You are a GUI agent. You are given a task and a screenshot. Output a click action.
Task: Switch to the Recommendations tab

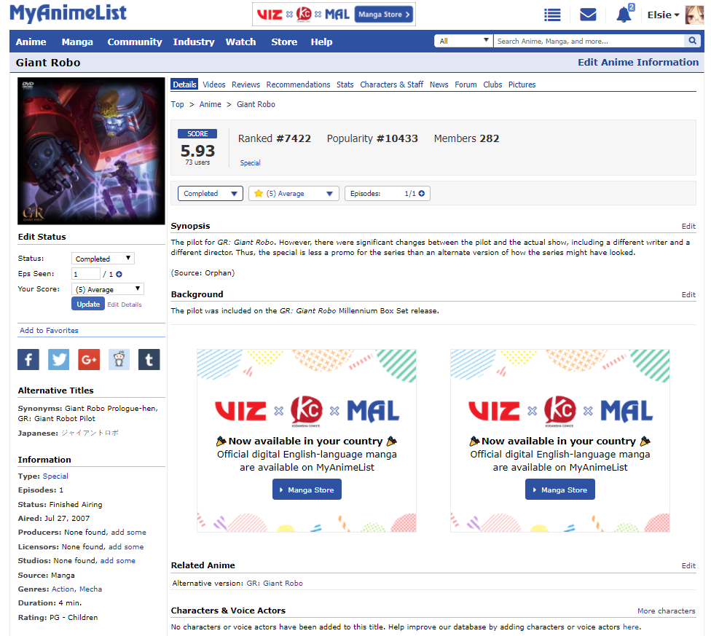click(x=298, y=85)
